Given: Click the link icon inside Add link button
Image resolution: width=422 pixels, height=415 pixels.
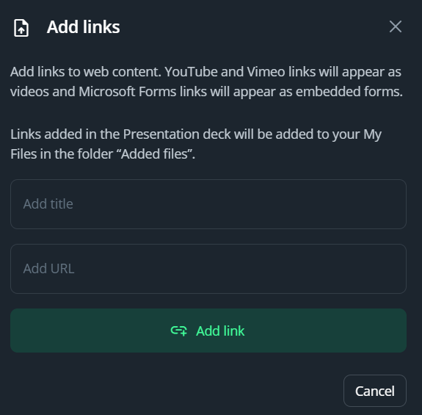Looking at the screenshot, I should point(178,331).
